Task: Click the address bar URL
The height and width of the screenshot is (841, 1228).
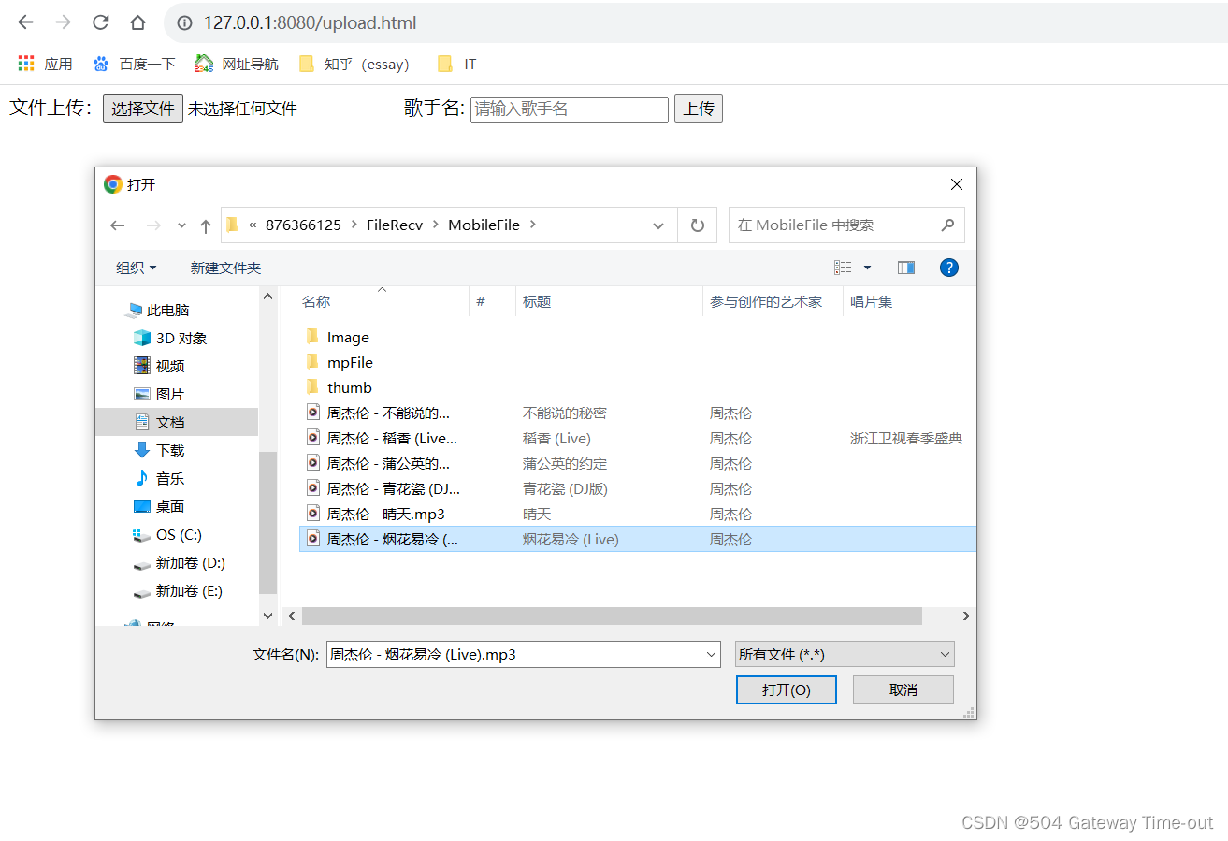Action: (x=310, y=22)
